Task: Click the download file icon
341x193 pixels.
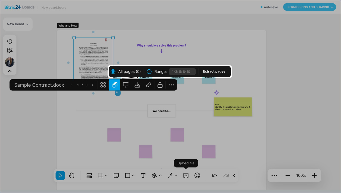Action: tap(137, 85)
